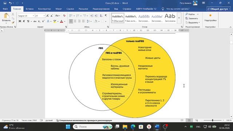
Task: Open the font name dropdown Segoe UI
Action: (x=33, y=16)
